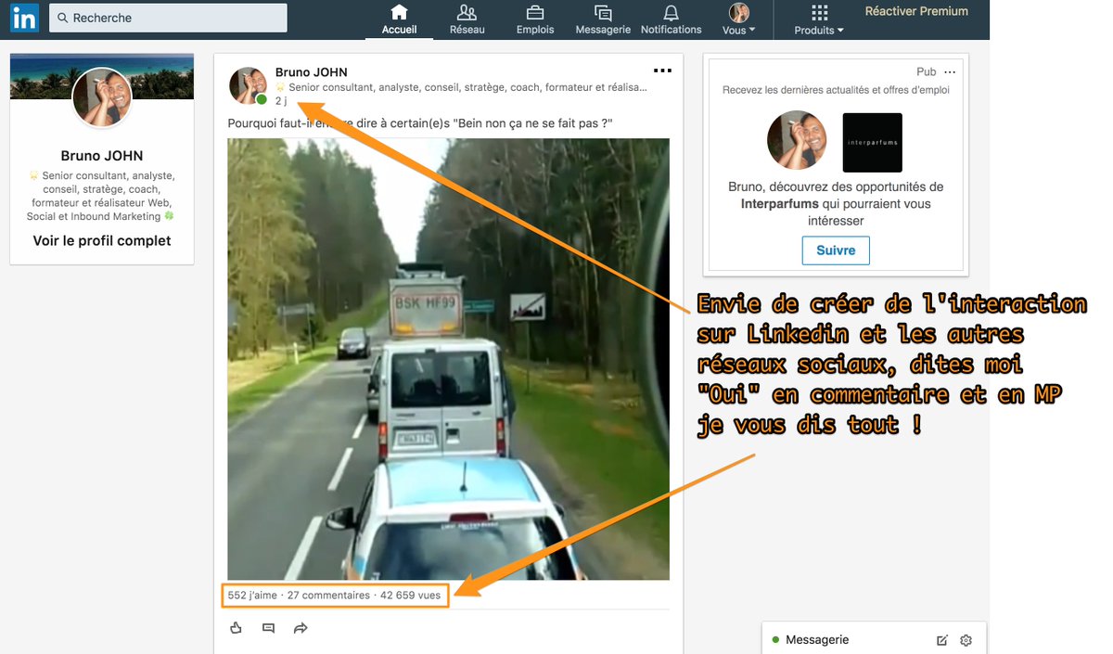The width and height of the screenshot is (1113, 654).
Task: Click the compose new message icon
Action: [x=942, y=640]
